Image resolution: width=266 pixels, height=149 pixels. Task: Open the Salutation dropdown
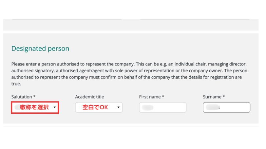[x=35, y=107]
